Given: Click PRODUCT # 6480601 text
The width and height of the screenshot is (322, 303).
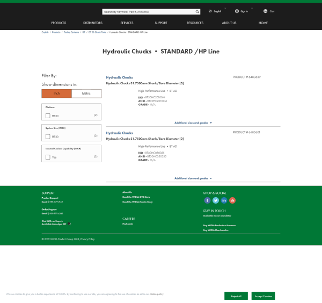Looking at the screenshot, I should pos(246,132).
